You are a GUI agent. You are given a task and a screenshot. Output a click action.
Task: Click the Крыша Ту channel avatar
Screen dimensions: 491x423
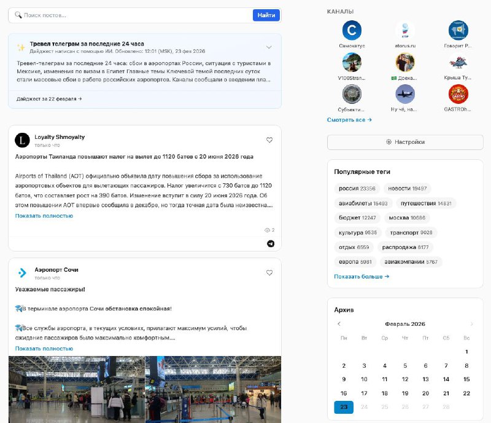(x=458, y=62)
